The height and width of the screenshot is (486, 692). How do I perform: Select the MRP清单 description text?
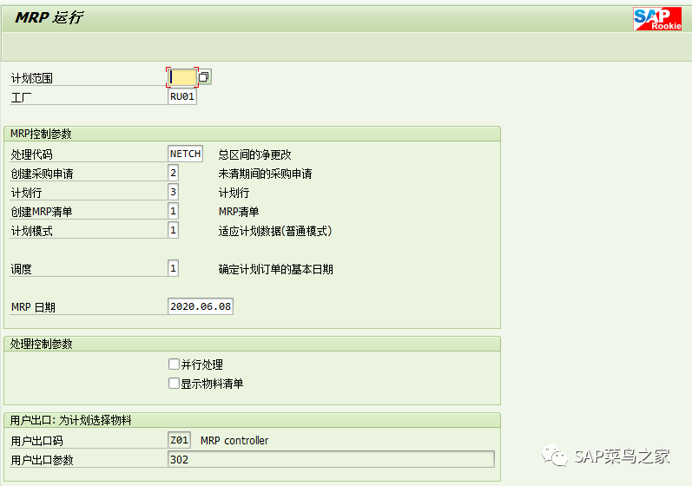point(239,212)
